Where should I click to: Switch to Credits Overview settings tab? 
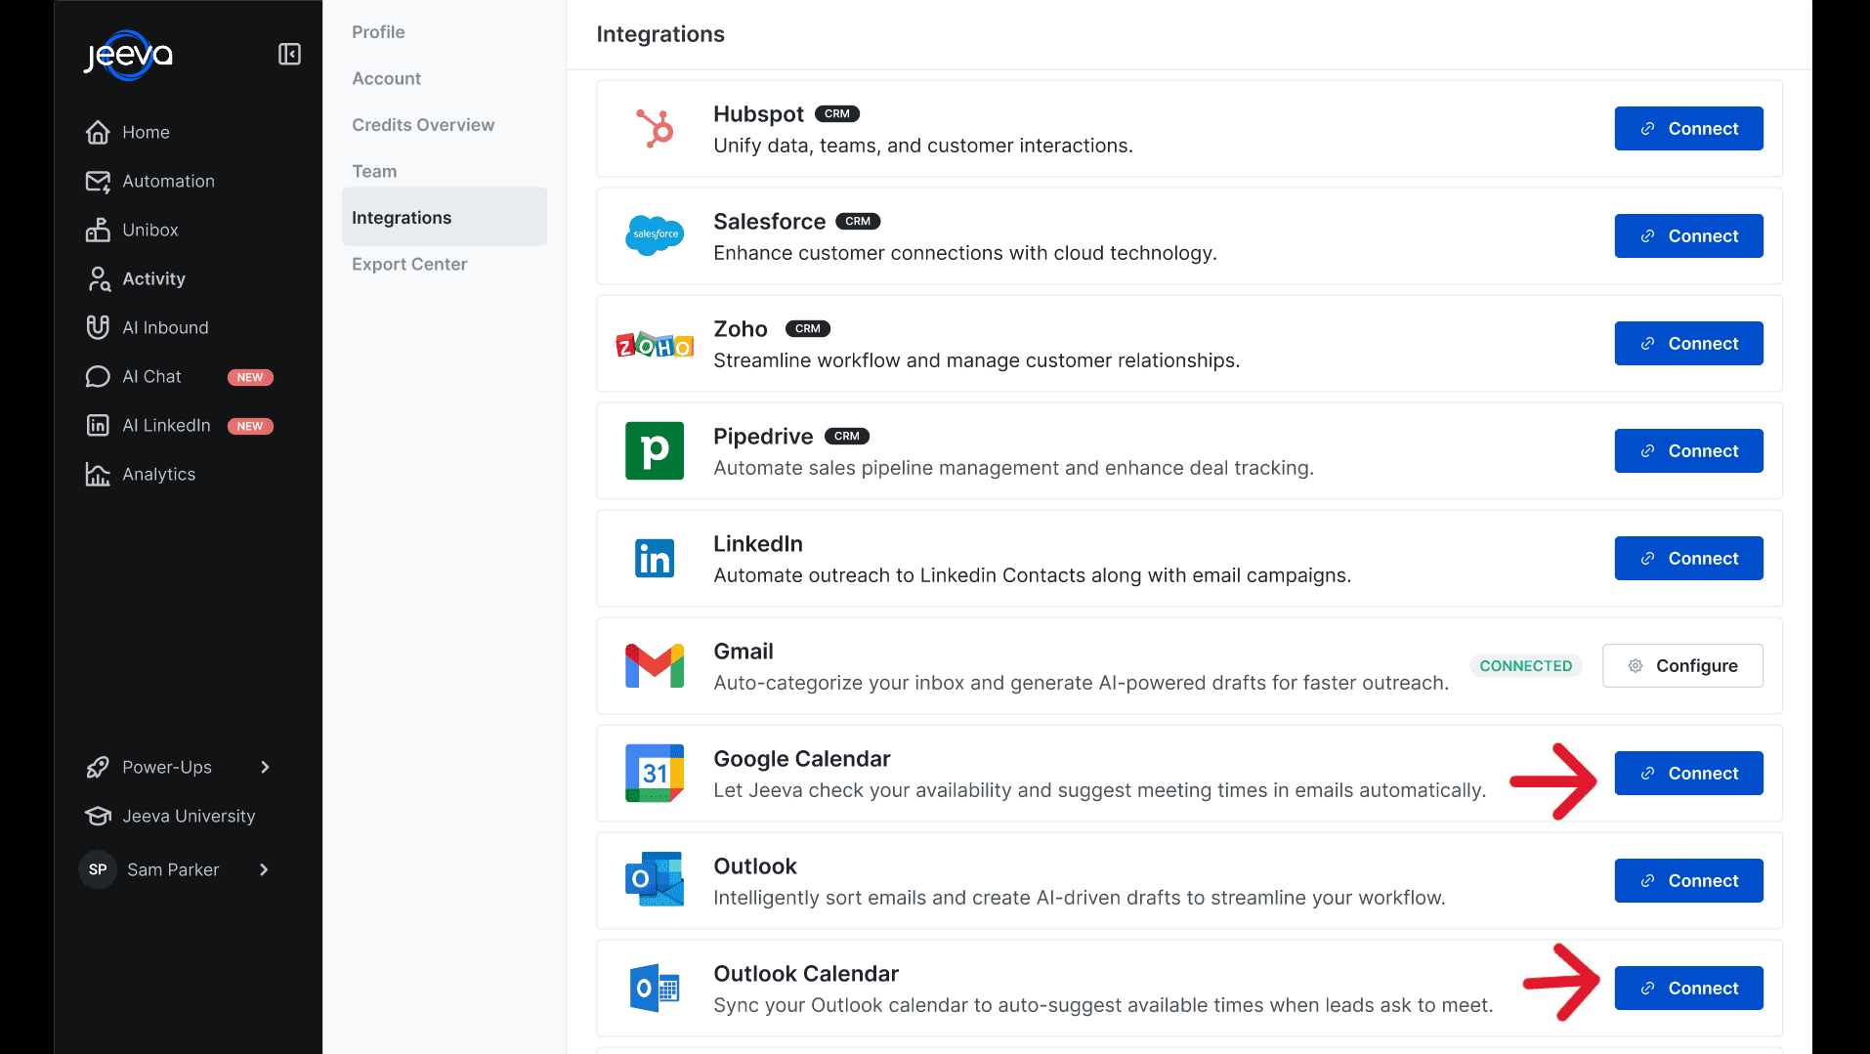pos(423,124)
